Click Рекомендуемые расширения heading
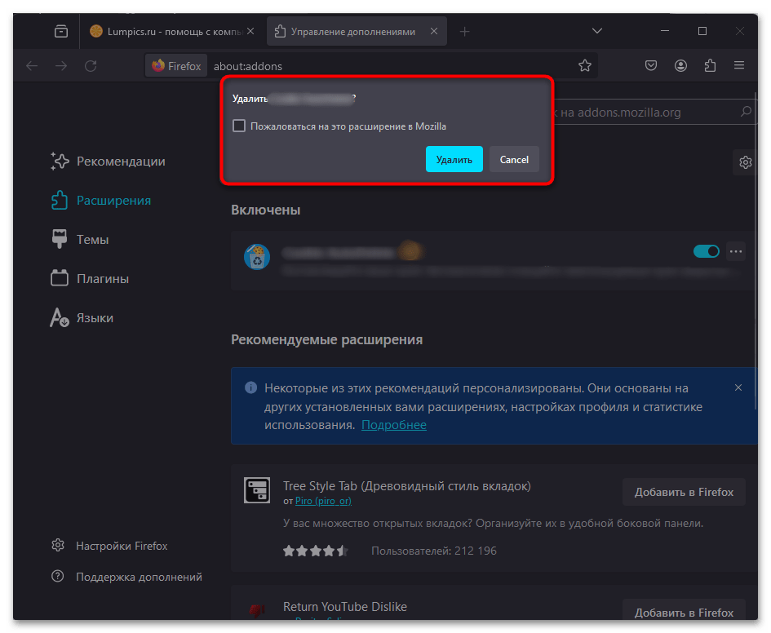771x633 pixels. click(x=327, y=339)
